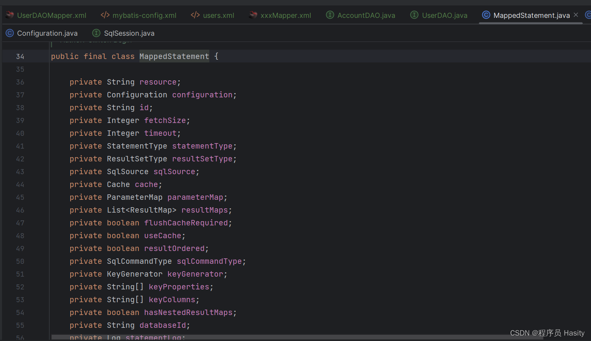Click the ParameterMap type name
Image resolution: width=591 pixels, height=341 pixels.
coord(135,197)
